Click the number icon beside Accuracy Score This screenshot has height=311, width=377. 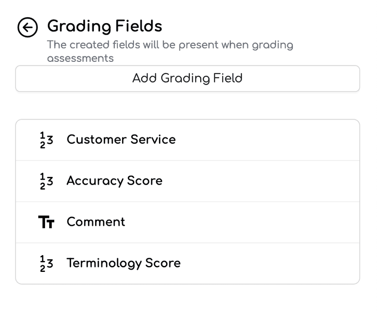coord(46,181)
